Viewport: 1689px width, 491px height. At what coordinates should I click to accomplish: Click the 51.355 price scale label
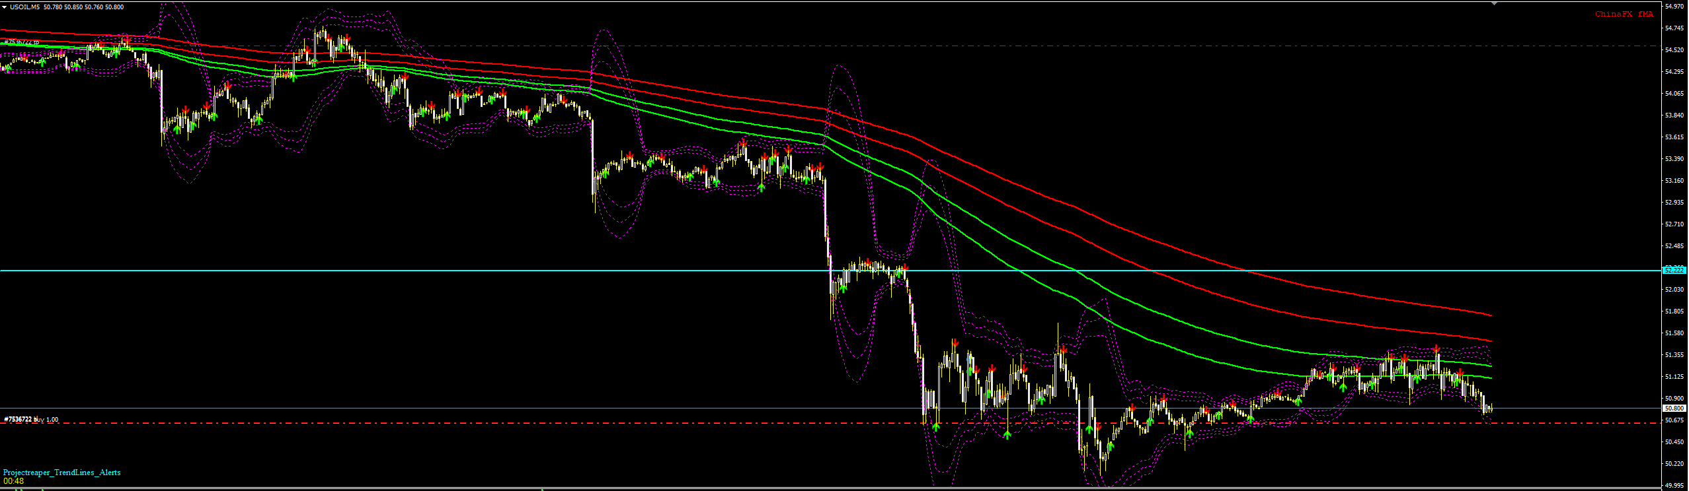tap(1674, 355)
